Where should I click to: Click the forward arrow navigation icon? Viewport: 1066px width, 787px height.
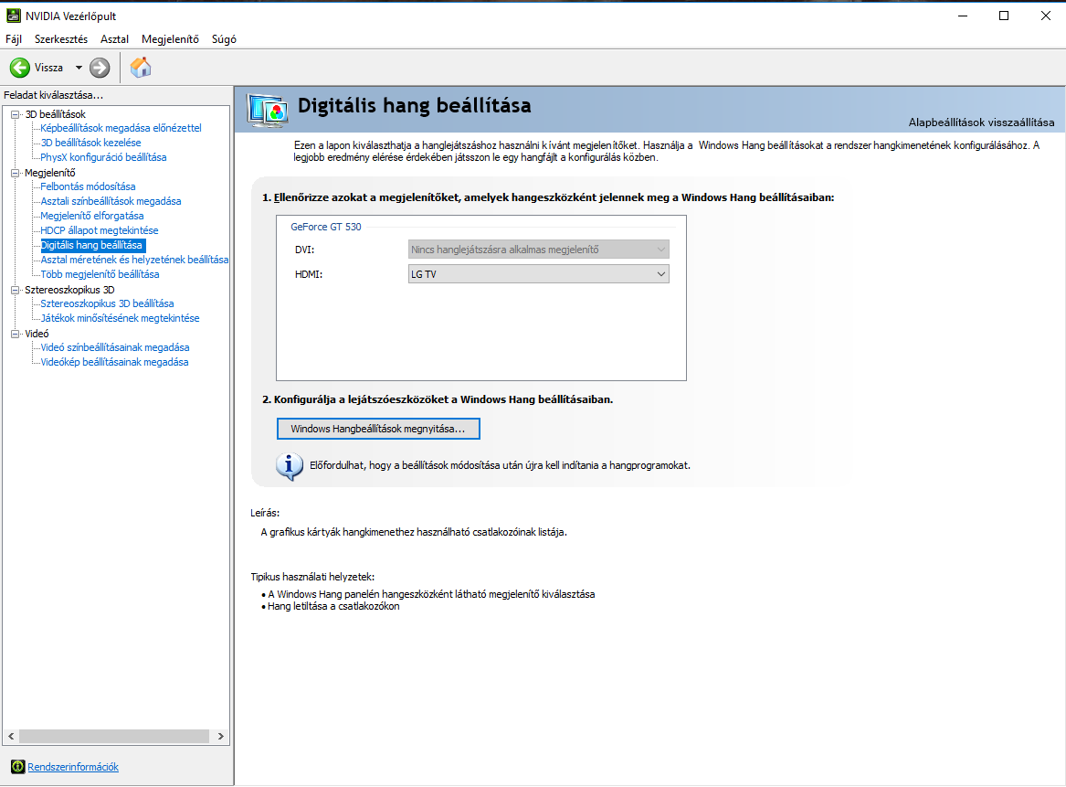click(x=100, y=68)
